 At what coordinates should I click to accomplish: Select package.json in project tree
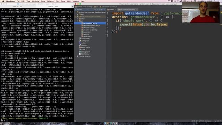85,52
